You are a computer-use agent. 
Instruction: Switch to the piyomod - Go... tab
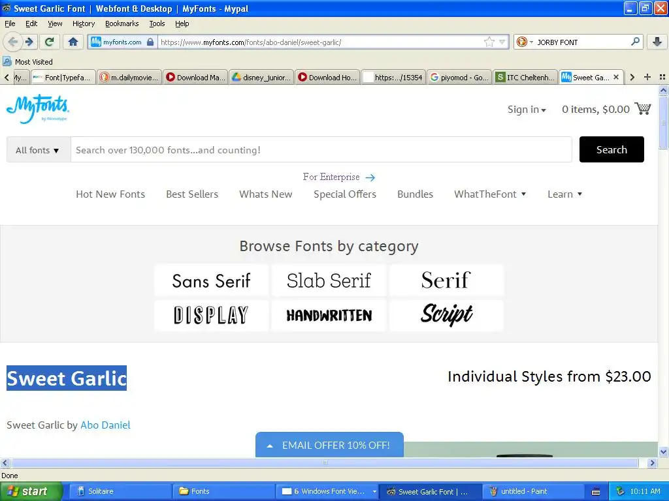(459, 77)
